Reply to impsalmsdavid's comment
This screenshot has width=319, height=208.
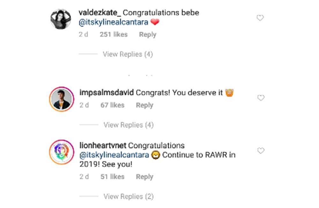pyautogui.click(x=145, y=105)
